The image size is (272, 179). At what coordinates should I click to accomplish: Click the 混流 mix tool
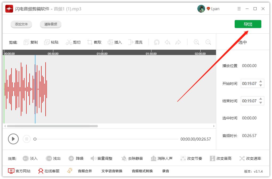(135, 42)
